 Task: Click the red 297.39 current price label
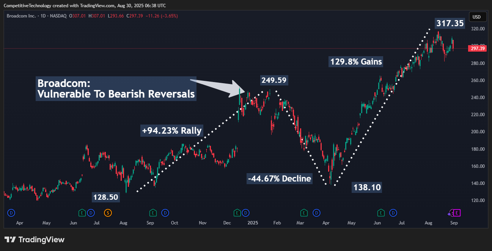click(x=477, y=49)
